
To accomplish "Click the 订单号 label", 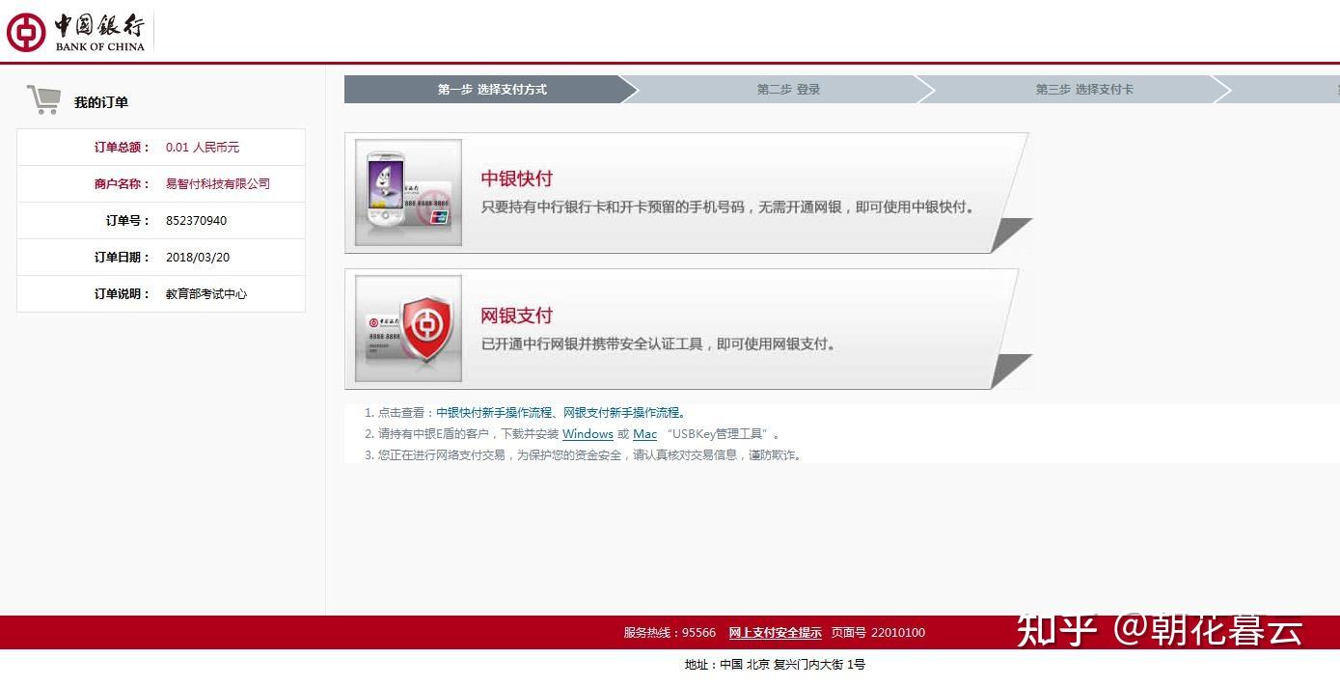I will click(128, 221).
